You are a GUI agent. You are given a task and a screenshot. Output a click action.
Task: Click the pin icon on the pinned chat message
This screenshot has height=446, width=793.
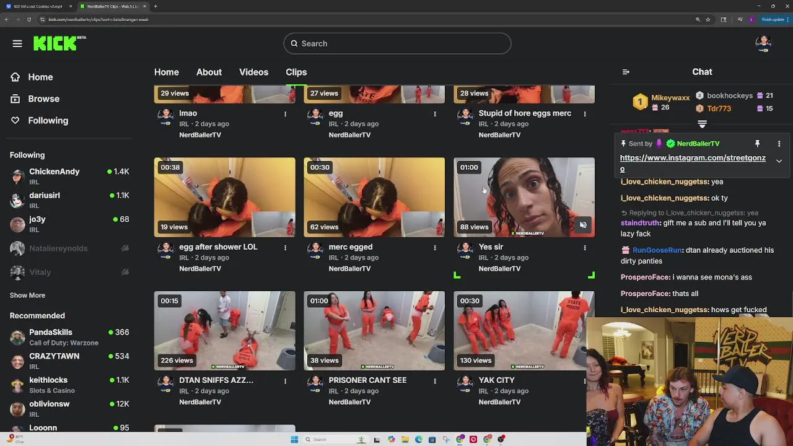(x=757, y=144)
